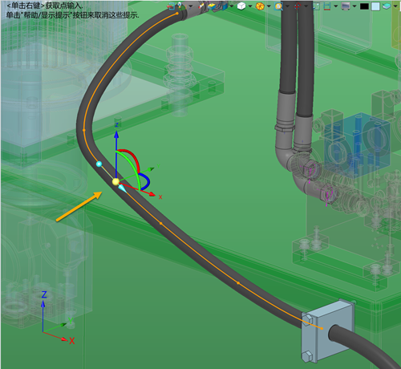401x369 pixels.
Task: Click the red X axis arrow of the manipulator
Action: pyautogui.click(x=152, y=194)
